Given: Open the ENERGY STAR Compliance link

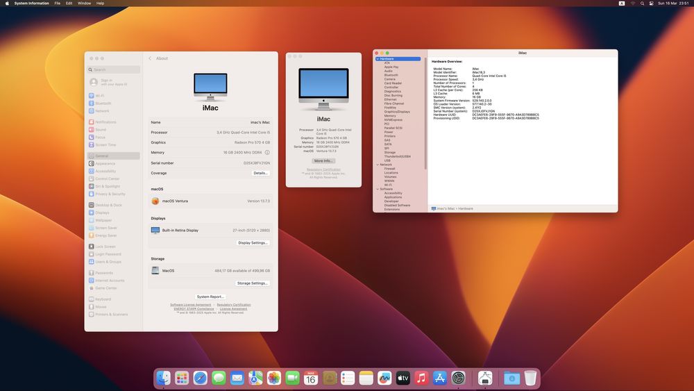Looking at the screenshot, I should tap(194, 308).
